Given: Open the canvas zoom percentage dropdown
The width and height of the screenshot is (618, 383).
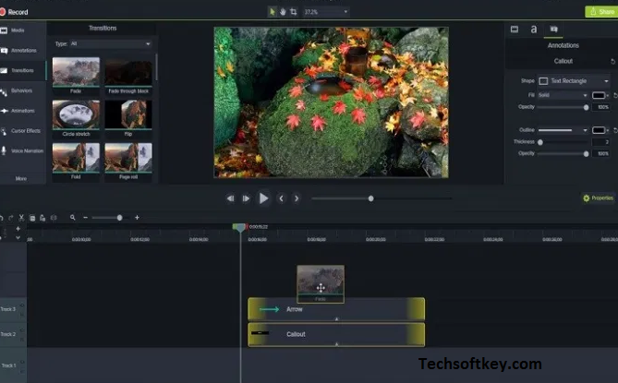Looking at the screenshot, I should tap(325, 12).
